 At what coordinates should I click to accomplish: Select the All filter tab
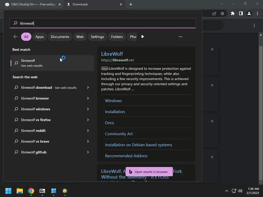[x=26, y=37]
